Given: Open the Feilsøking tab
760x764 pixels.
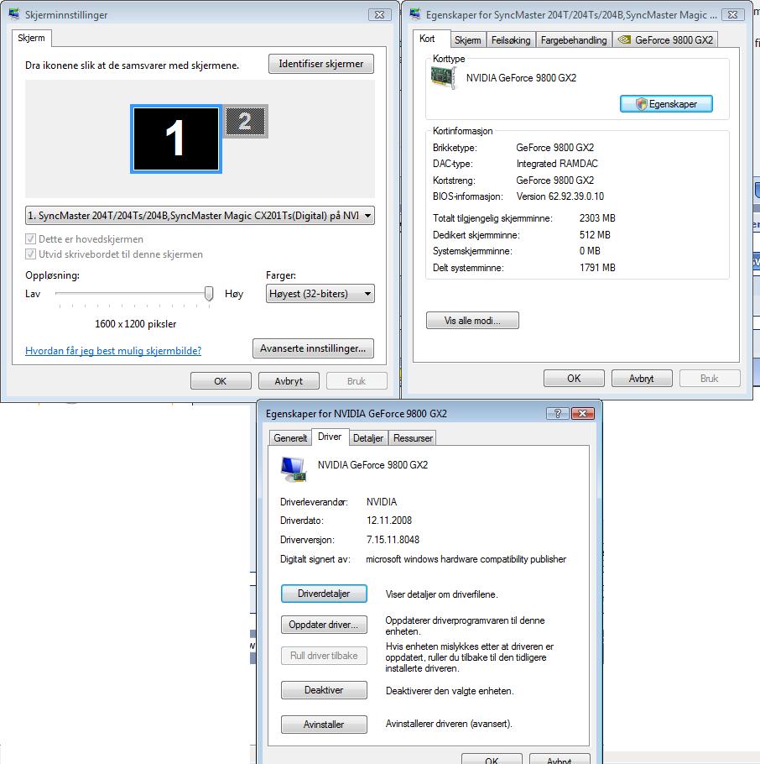Looking at the screenshot, I should [511, 40].
